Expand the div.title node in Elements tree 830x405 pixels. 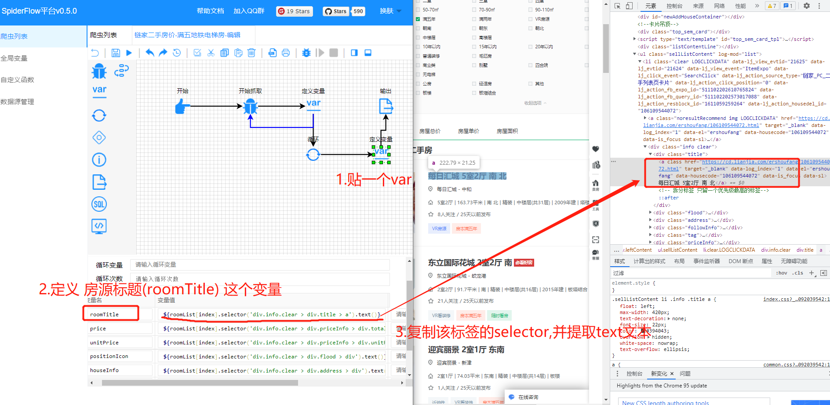[x=651, y=154]
